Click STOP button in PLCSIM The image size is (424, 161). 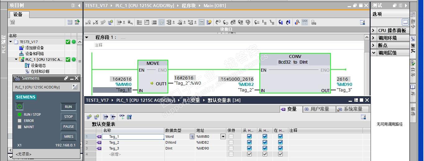coord(69,117)
